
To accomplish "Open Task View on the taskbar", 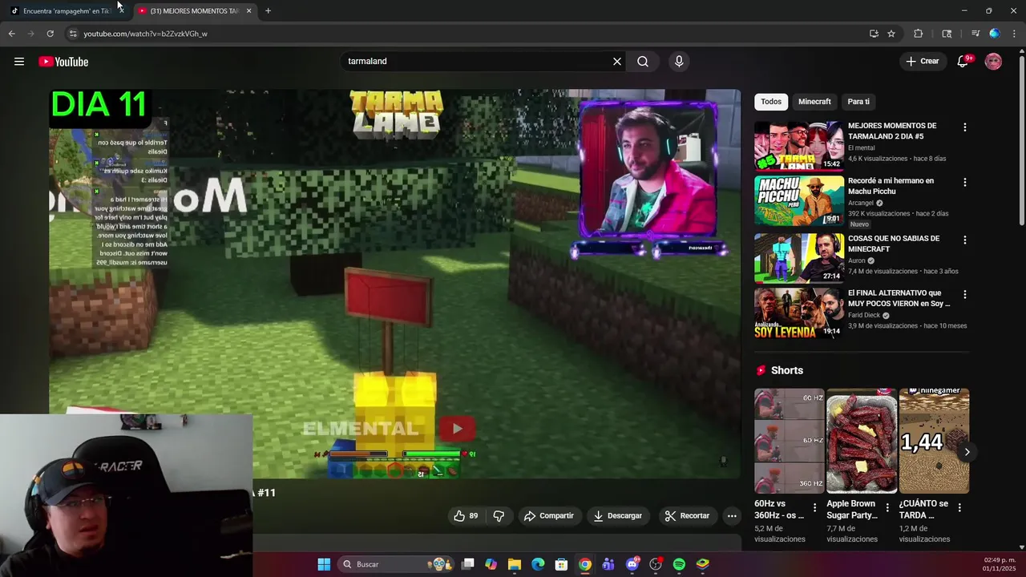I will click(468, 564).
